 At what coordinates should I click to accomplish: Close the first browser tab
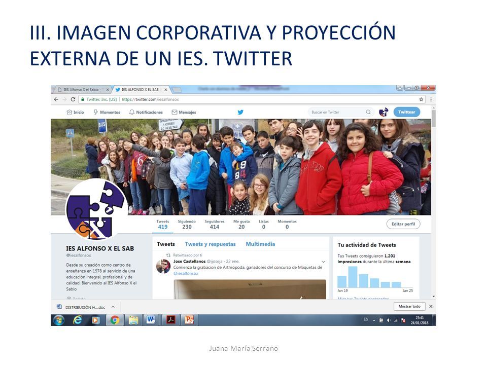[108, 90]
